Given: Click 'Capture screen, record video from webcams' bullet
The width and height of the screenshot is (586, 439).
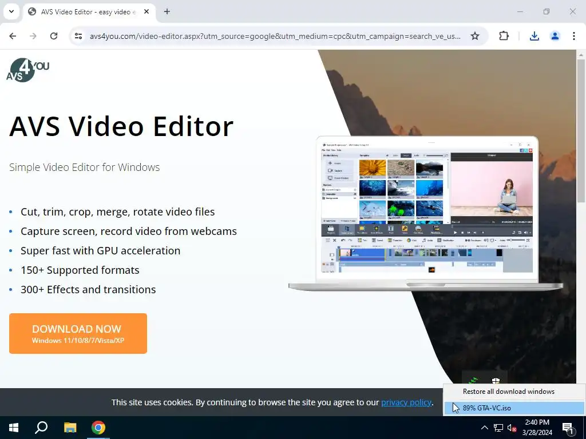Looking at the screenshot, I should 129,231.
